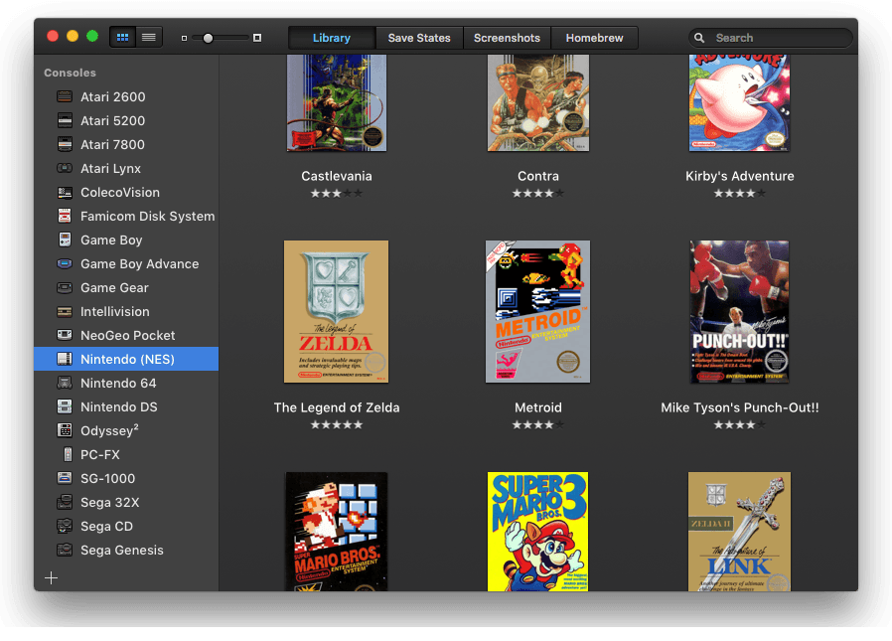This screenshot has width=892, height=641.
Task: Click the small grid size button
Action: tap(183, 37)
